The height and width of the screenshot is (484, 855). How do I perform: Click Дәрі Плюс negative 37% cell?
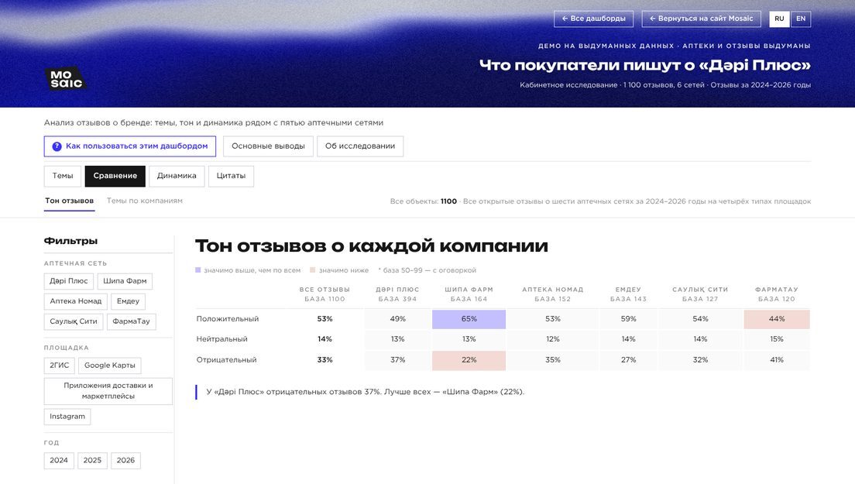coord(397,360)
